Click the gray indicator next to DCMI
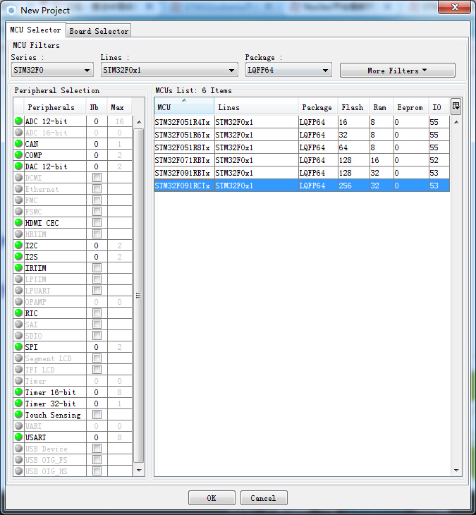This screenshot has width=476, height=515. click(19, 177)
